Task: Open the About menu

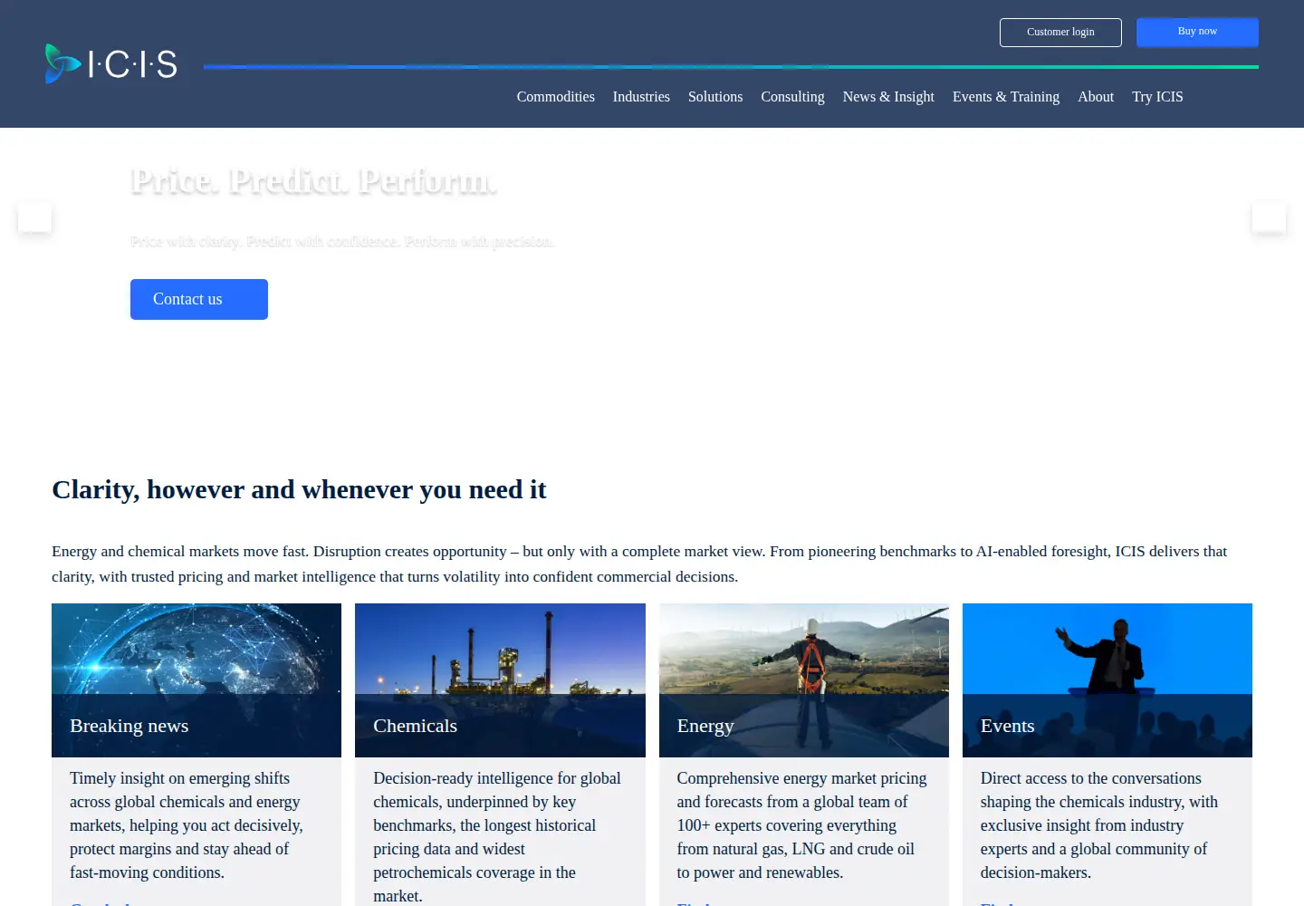Action: [x=1096, y=97]
